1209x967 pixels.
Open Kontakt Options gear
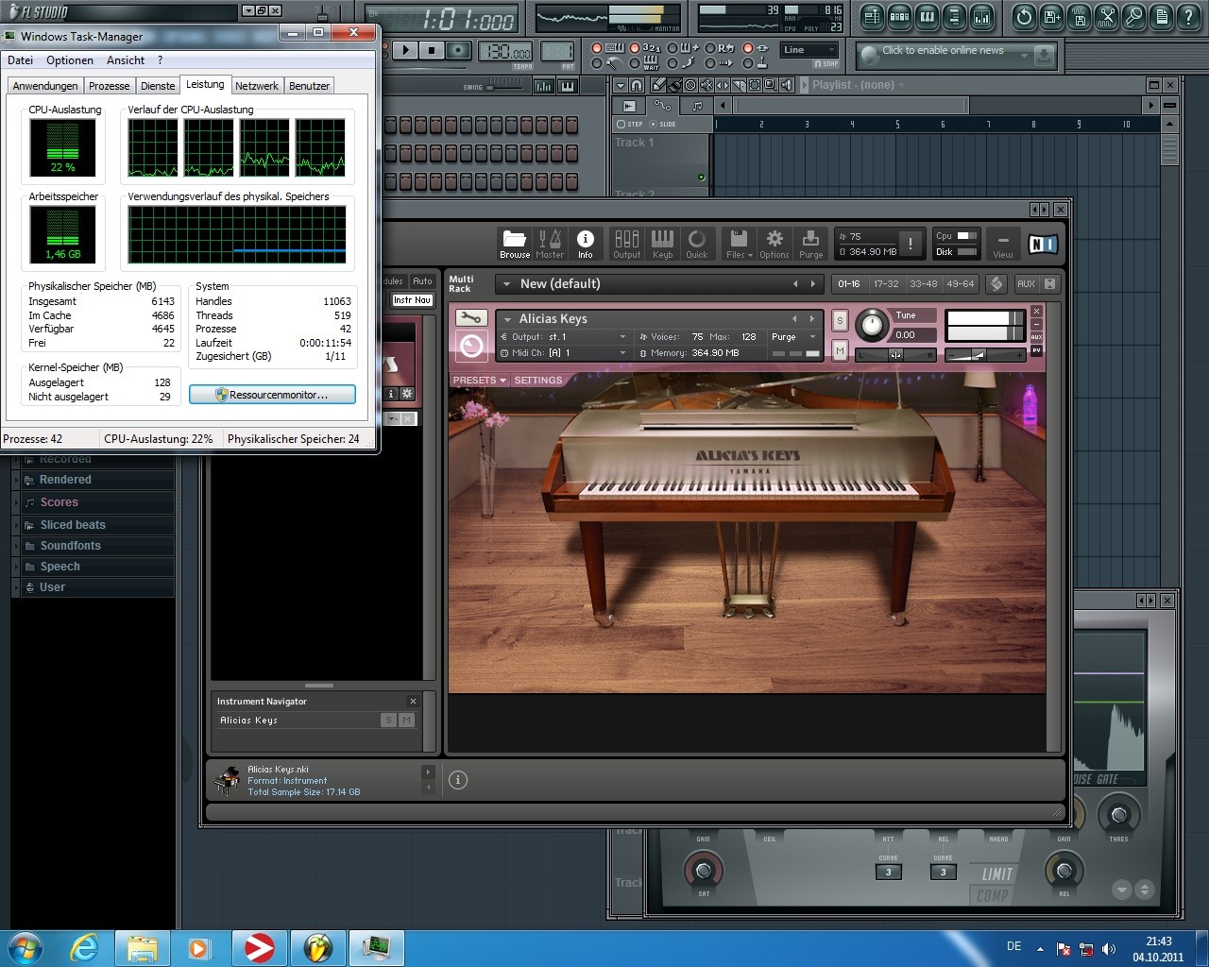pos(775,244)
